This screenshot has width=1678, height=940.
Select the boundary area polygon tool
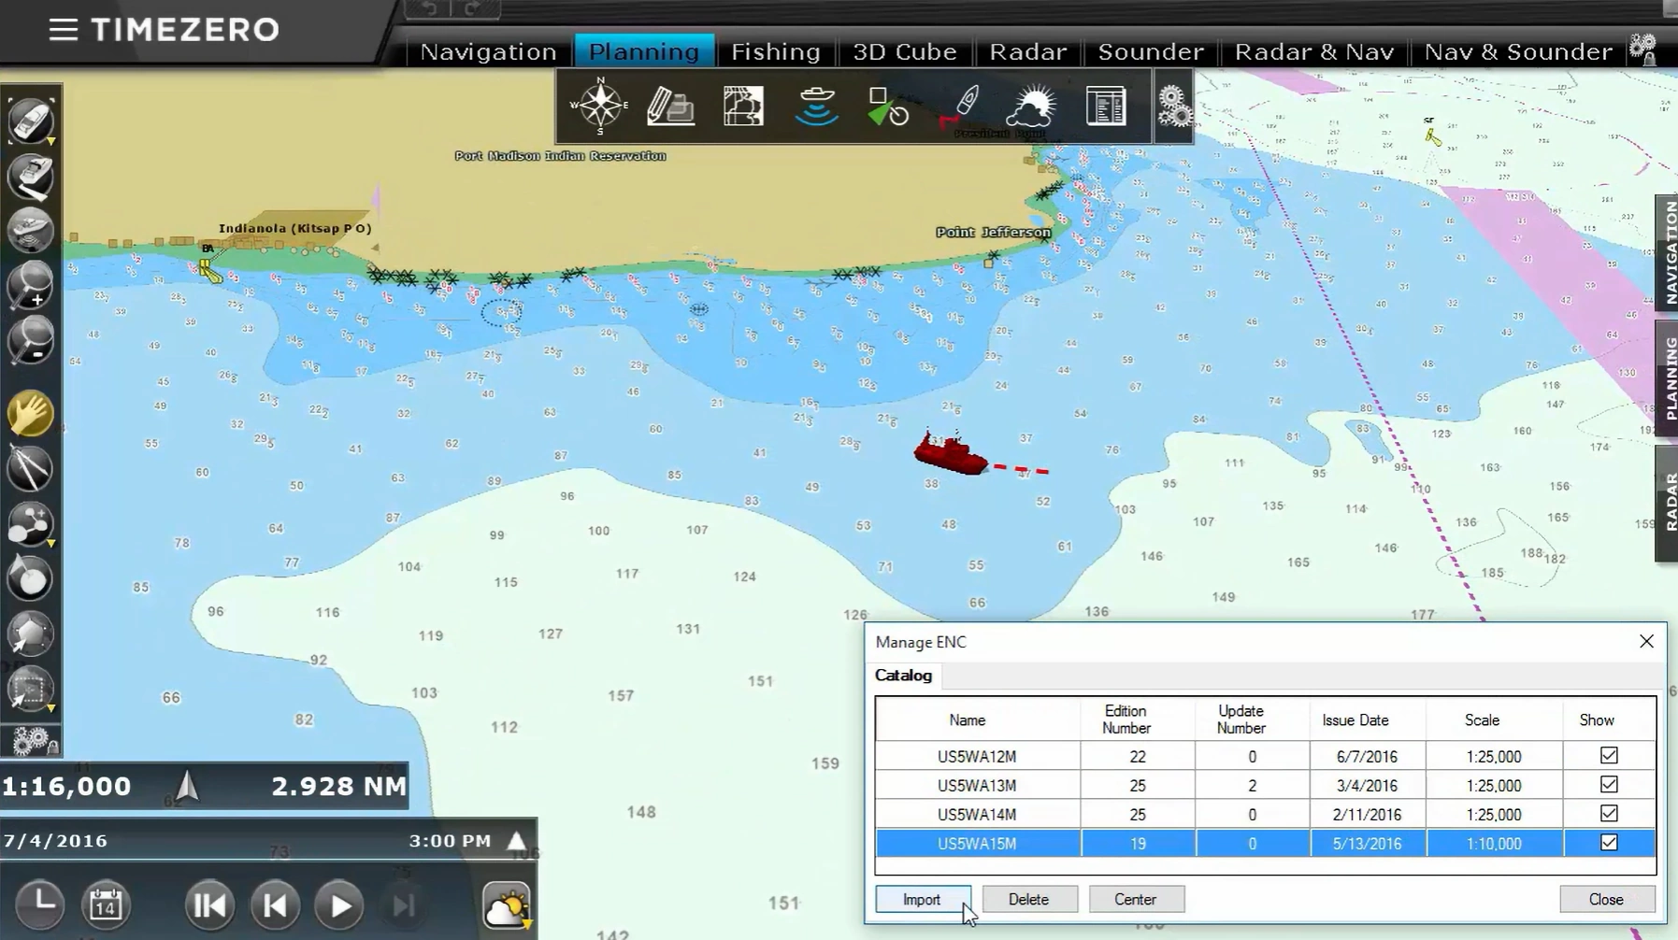[x=31, y=634]
